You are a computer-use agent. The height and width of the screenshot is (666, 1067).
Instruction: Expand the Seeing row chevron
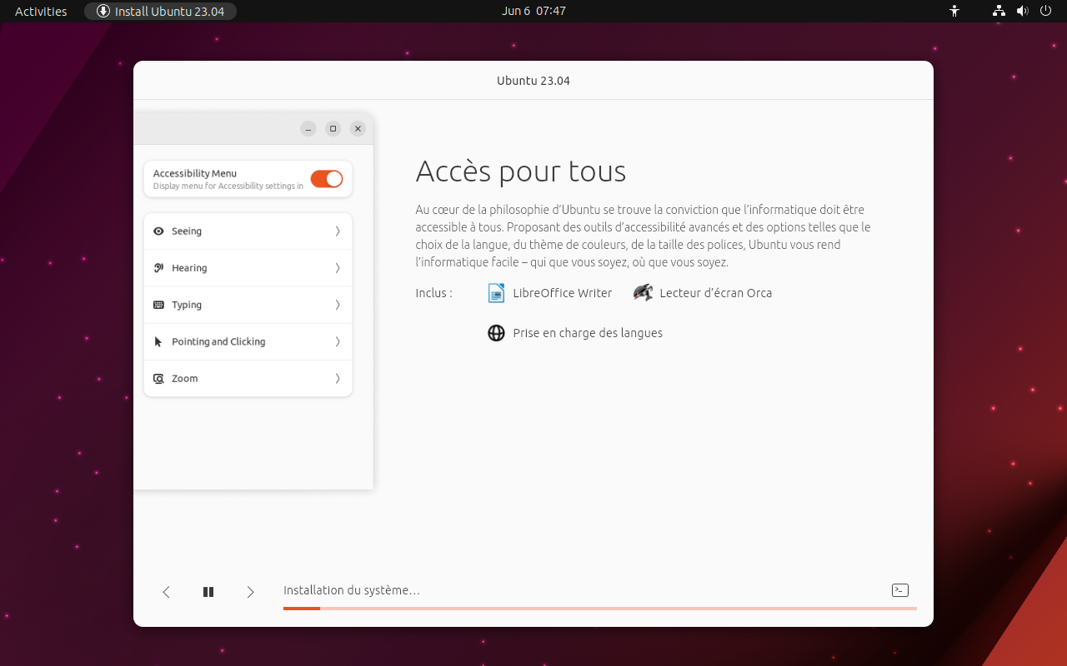pos(338,231)
